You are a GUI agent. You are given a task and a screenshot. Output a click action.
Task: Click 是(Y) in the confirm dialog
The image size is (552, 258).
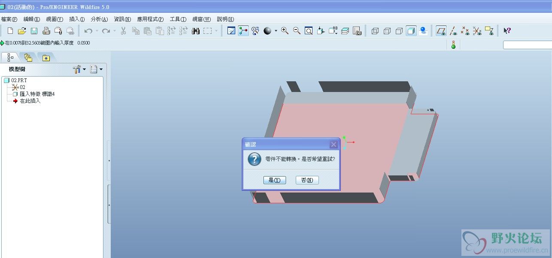[275, 180]
